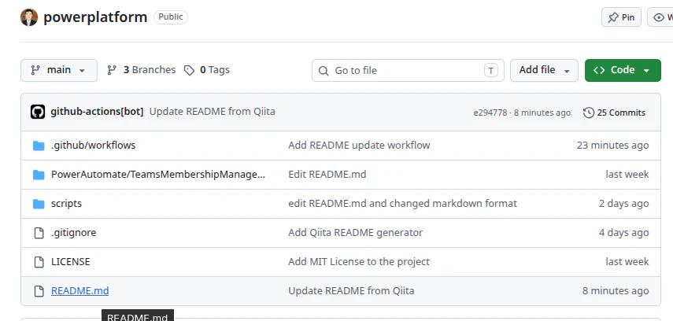Click the folder icon for .github/workflows

(x=39, y=146)
